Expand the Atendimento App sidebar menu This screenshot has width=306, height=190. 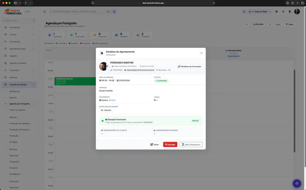tap(19, 49)
